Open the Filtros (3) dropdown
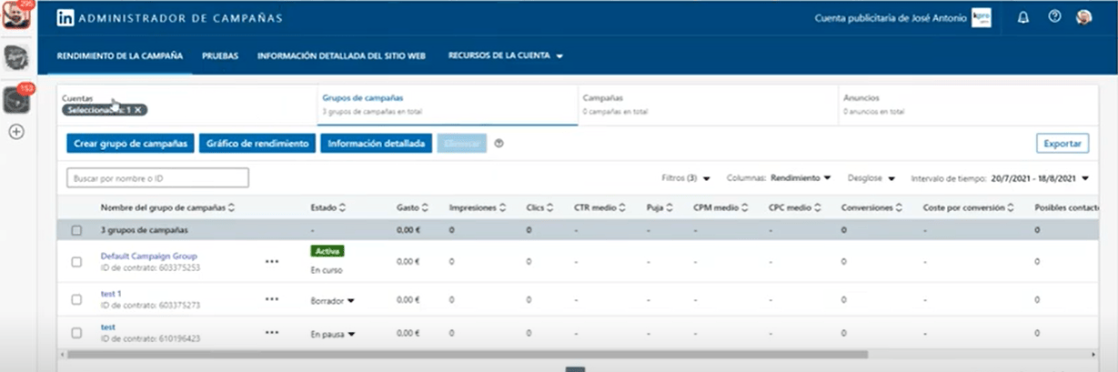The width and height of the screenshot is (1118, 372). (x=686, y=178)
